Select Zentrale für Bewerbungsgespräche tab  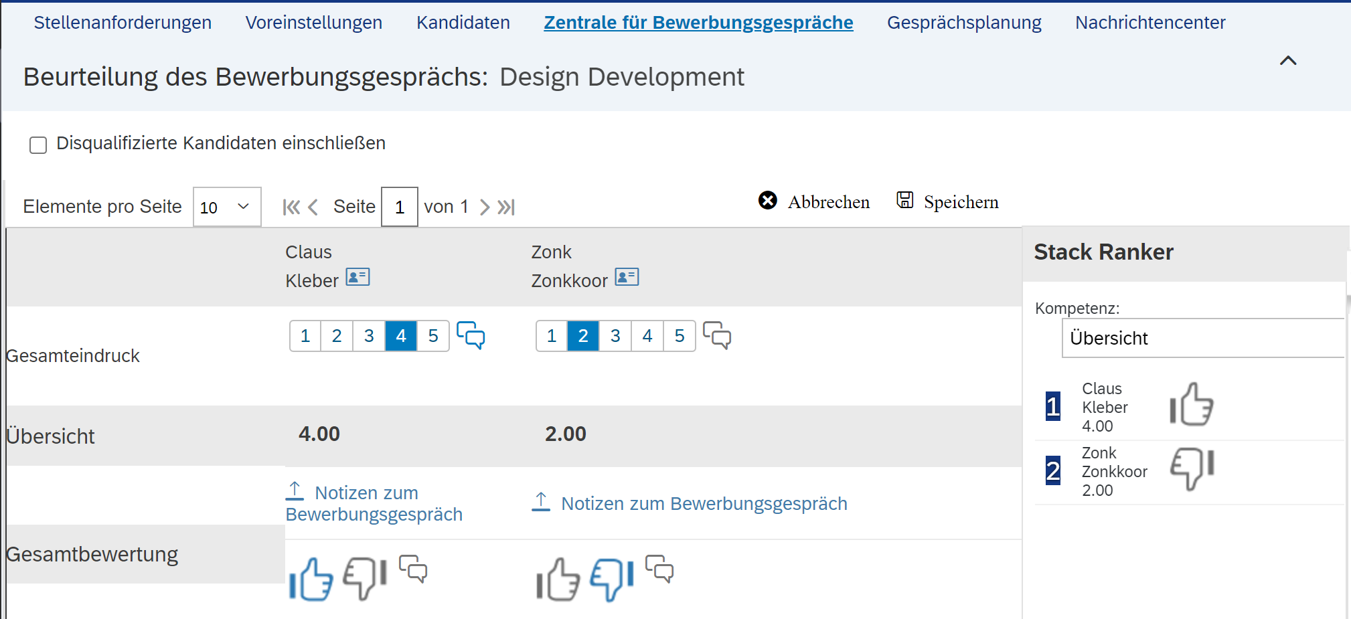coord(698,22)
